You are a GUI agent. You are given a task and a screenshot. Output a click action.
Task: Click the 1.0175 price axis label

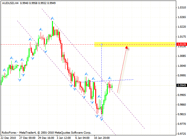182,37
